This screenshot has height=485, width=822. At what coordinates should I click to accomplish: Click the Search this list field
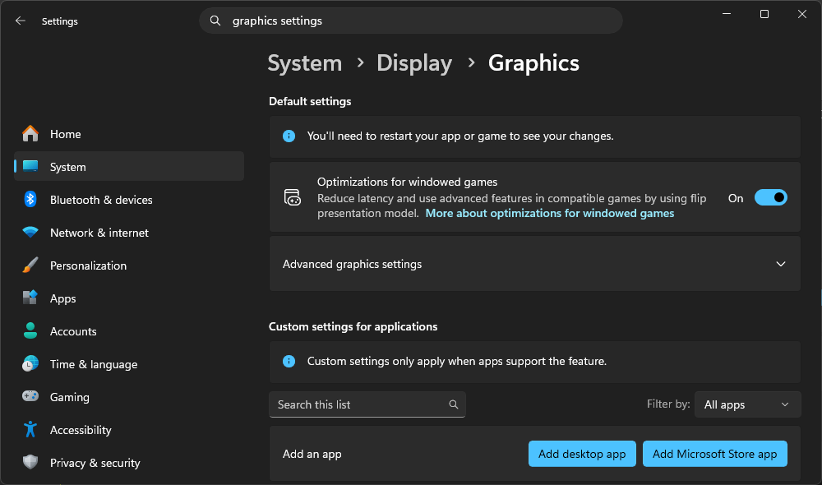coord(367,404)
